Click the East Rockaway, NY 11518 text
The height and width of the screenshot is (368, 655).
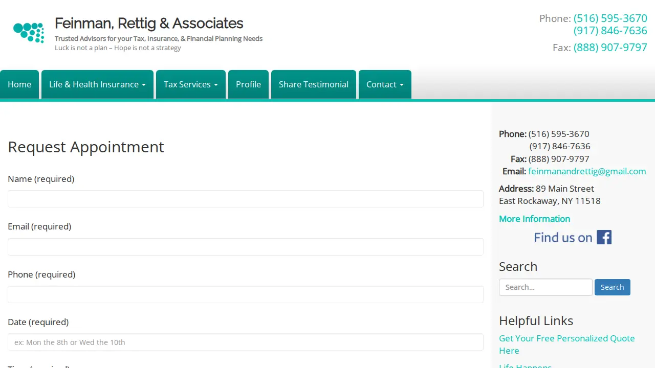(x=550, y=201)
